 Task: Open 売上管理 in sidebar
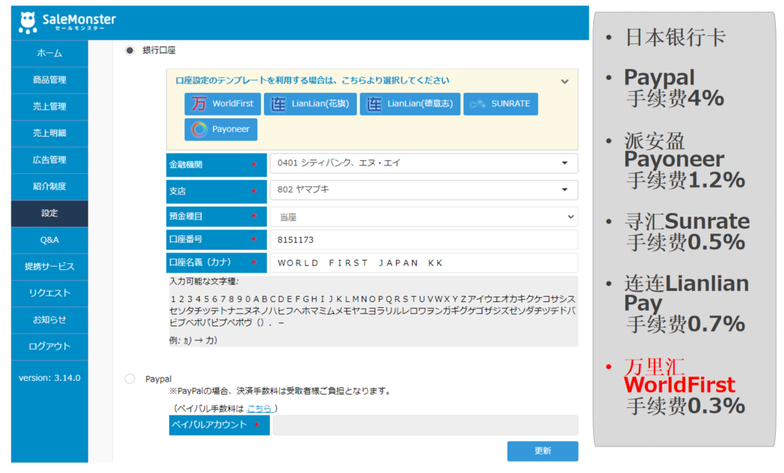(x=49, y=106)
